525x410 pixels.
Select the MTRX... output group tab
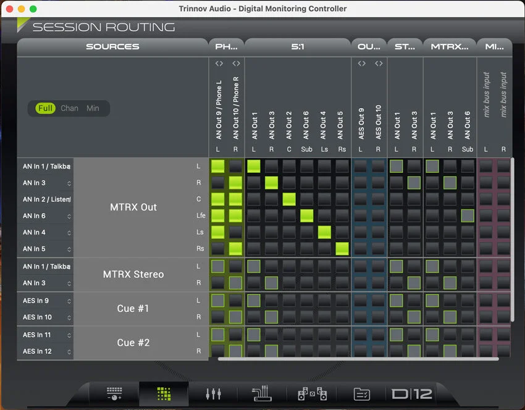pos(450,46)
